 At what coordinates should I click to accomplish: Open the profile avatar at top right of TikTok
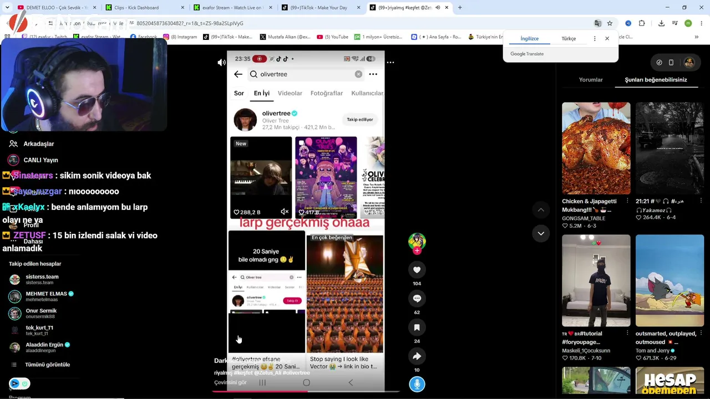point(689,63)
